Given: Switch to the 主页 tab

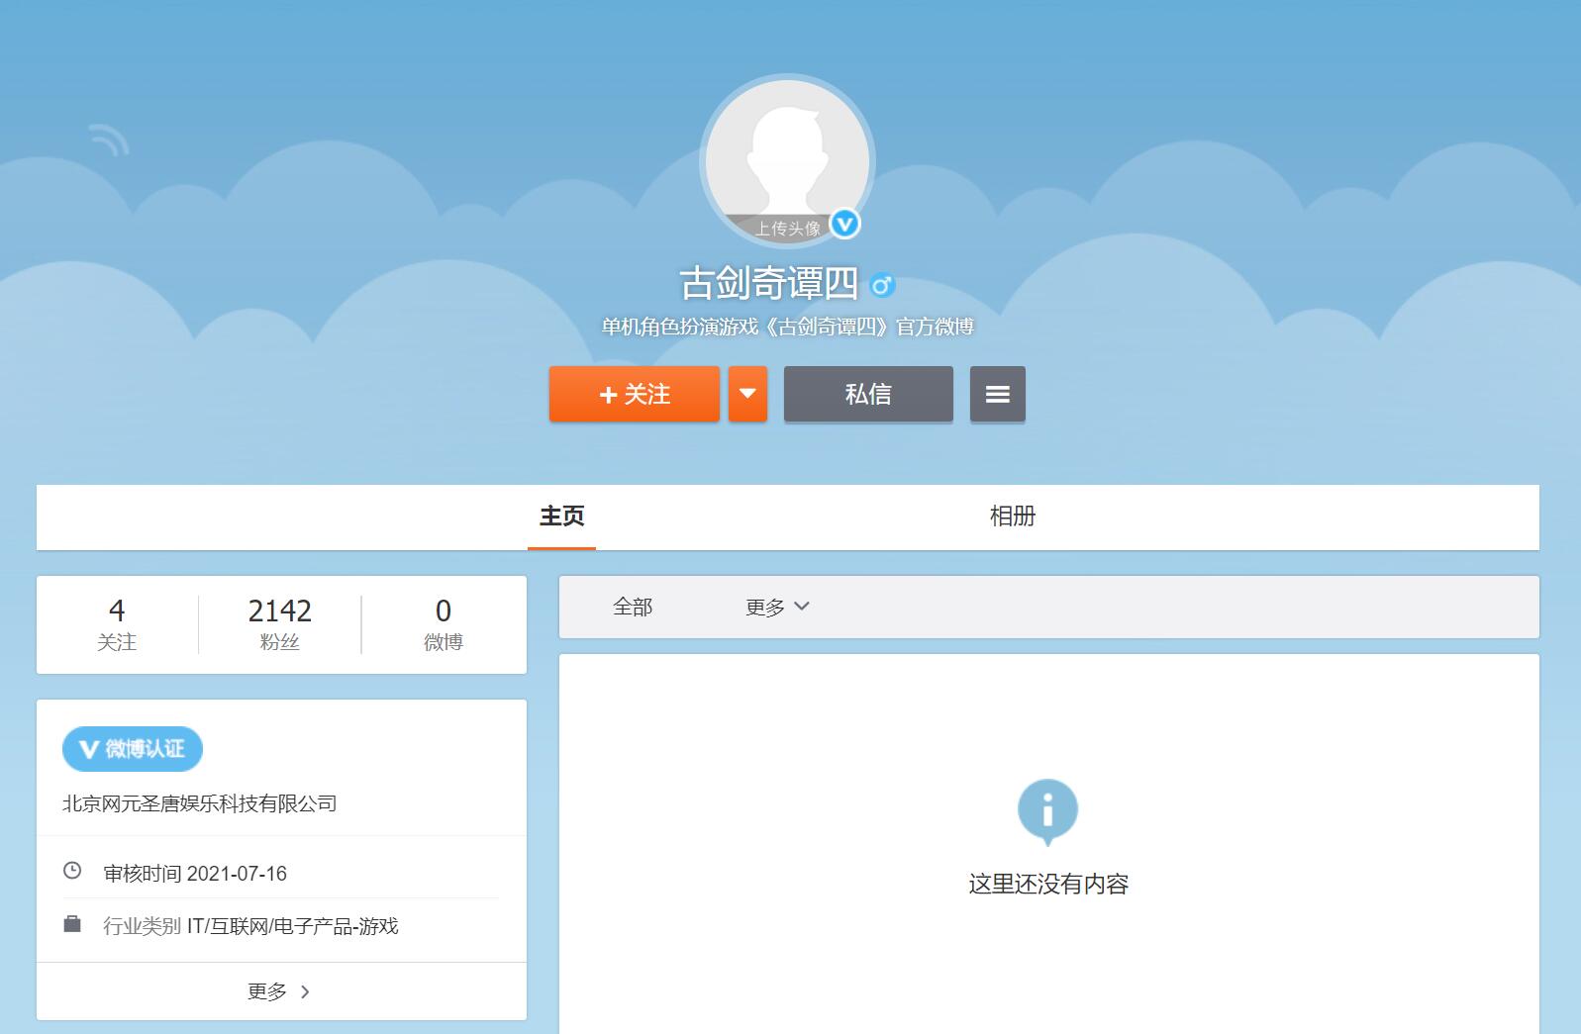Looking at the screenshot, I should tap(561, 517).
